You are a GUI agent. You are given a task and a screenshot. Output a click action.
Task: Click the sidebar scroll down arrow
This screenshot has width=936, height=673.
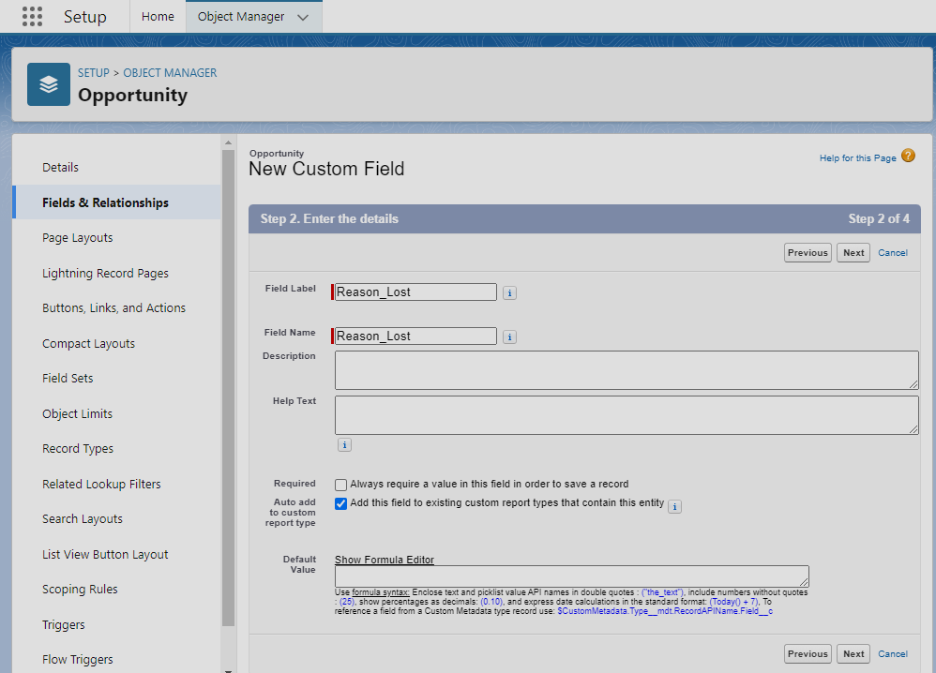228,670
